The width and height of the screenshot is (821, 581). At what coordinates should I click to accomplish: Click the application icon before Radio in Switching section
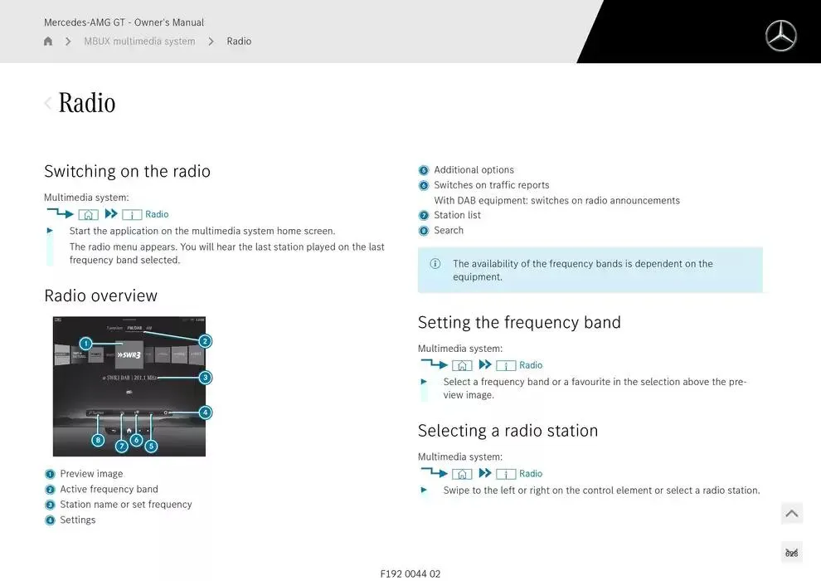pos(132,215)
